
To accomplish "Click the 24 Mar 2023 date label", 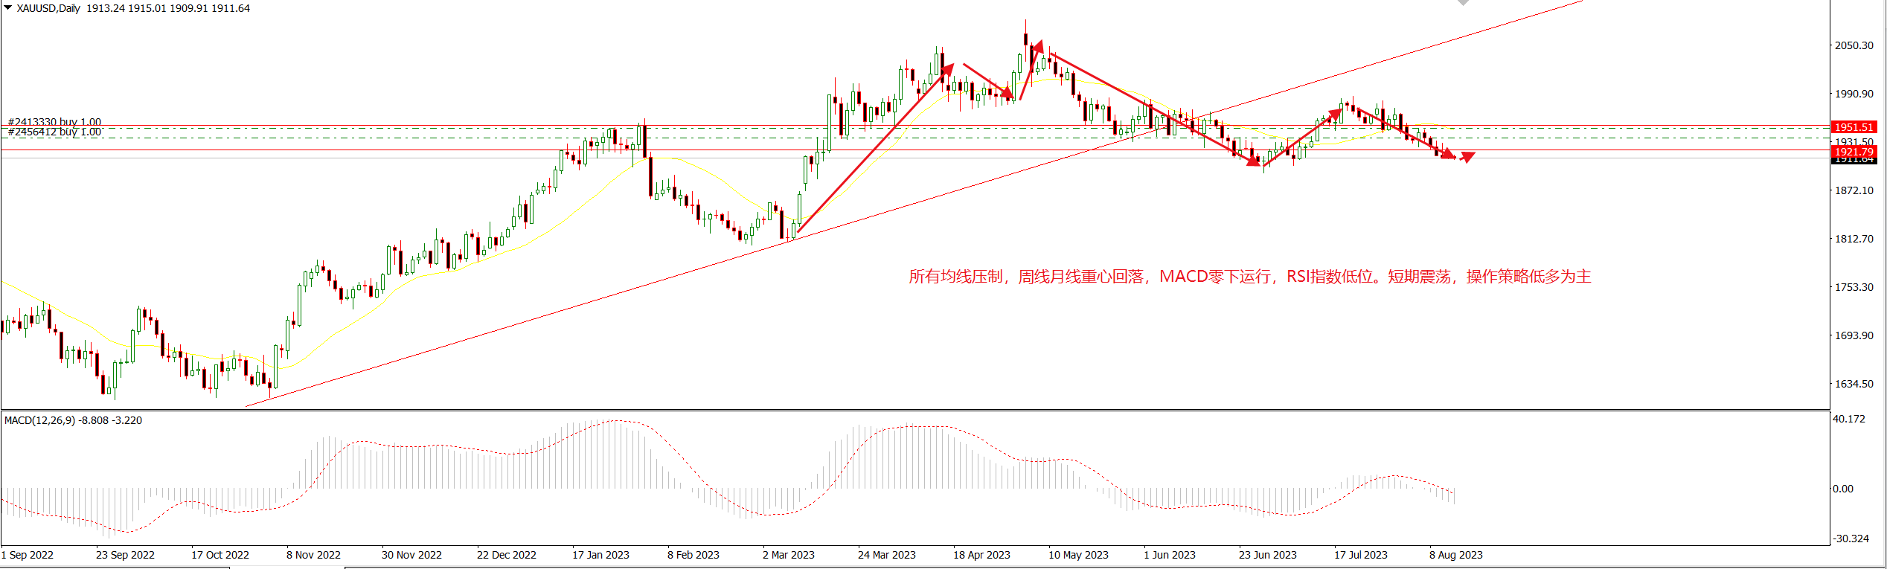I will pos(887,555).
